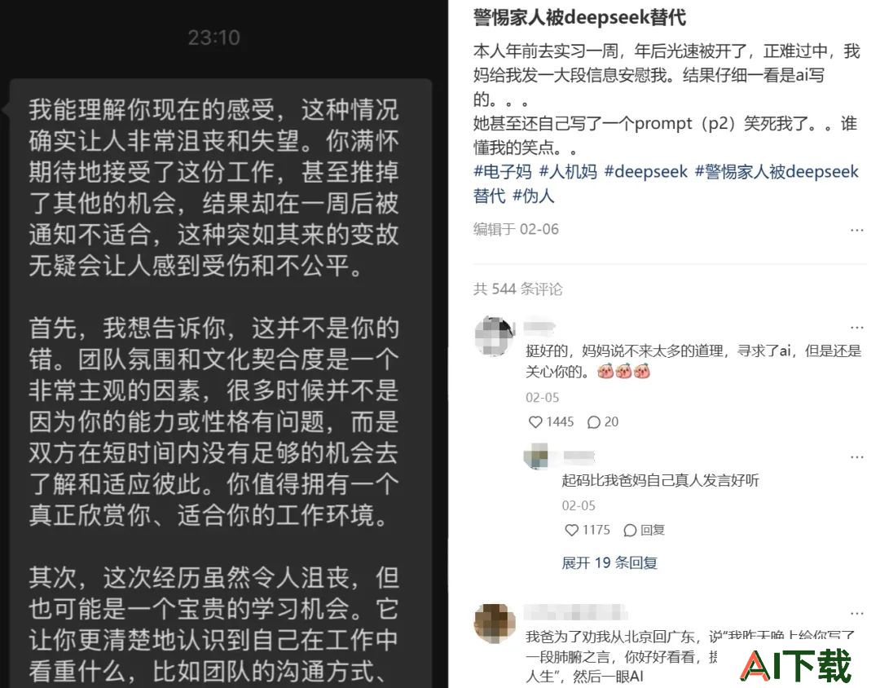Click the AI下载 watermark logo
Screen dimensions: 880x688
pos(796,665)
